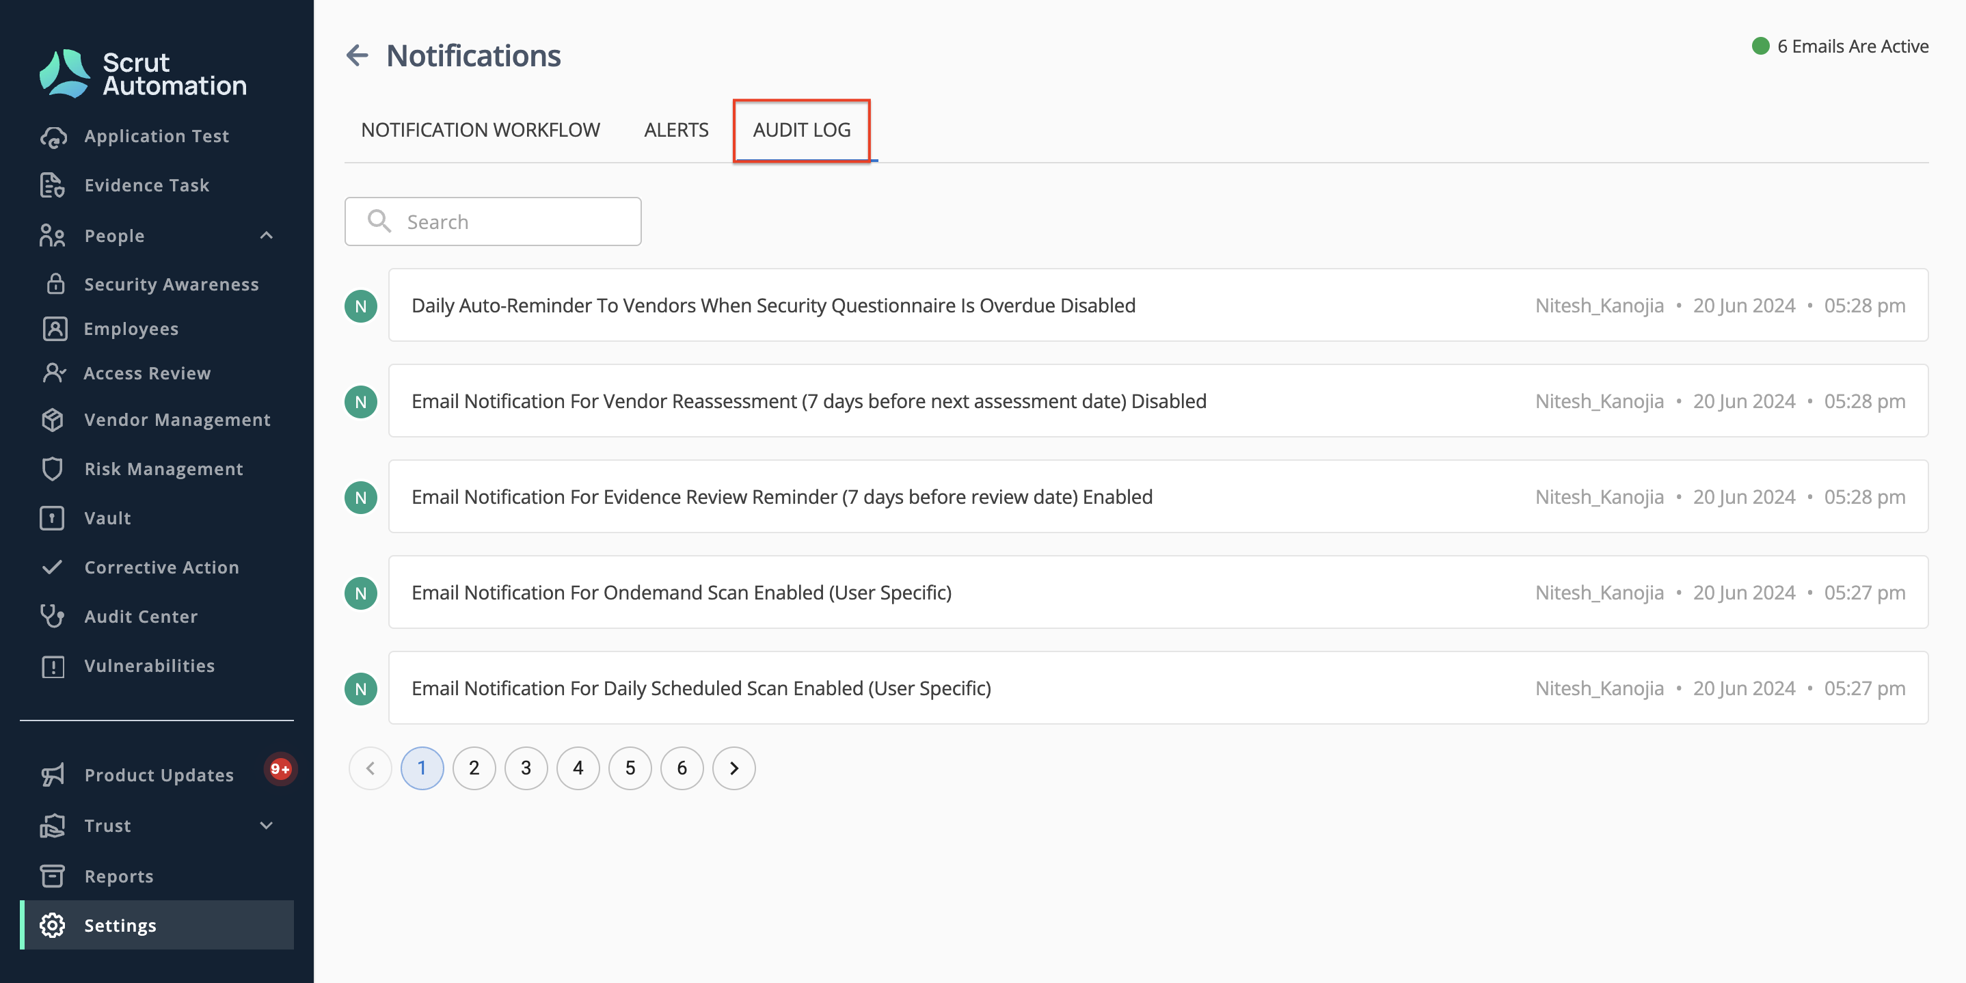
Task: Click the Product Updates megaphone icon
Action: tap(53, 775)
